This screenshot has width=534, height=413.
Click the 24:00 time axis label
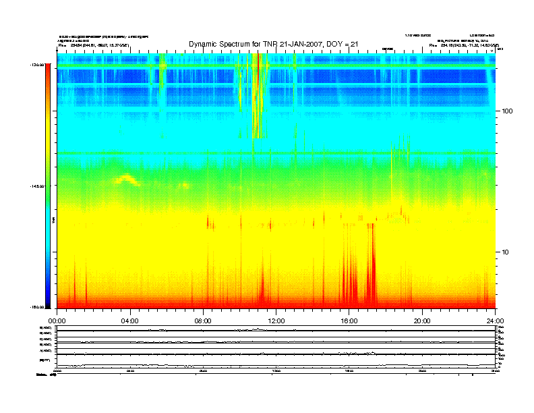[x=495, y=321]
